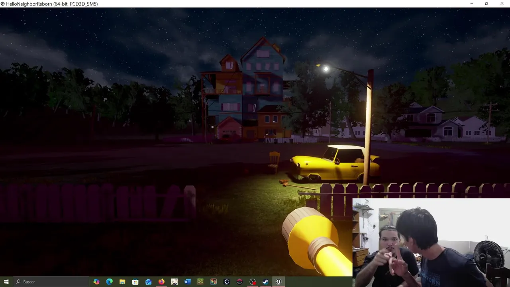510x287 pixels.
Task: Close the HelloNeighborReborn window
Action: [502, 4]
